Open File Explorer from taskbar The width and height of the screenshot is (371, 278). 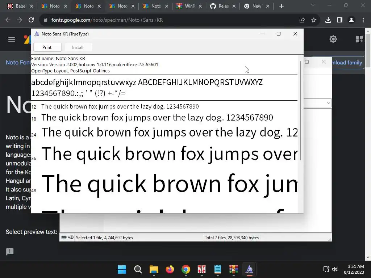tap(154, 269)
